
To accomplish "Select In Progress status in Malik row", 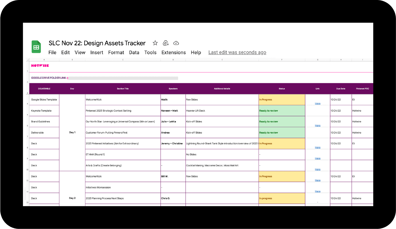I will pyautogui.click(x=282, y=100).
